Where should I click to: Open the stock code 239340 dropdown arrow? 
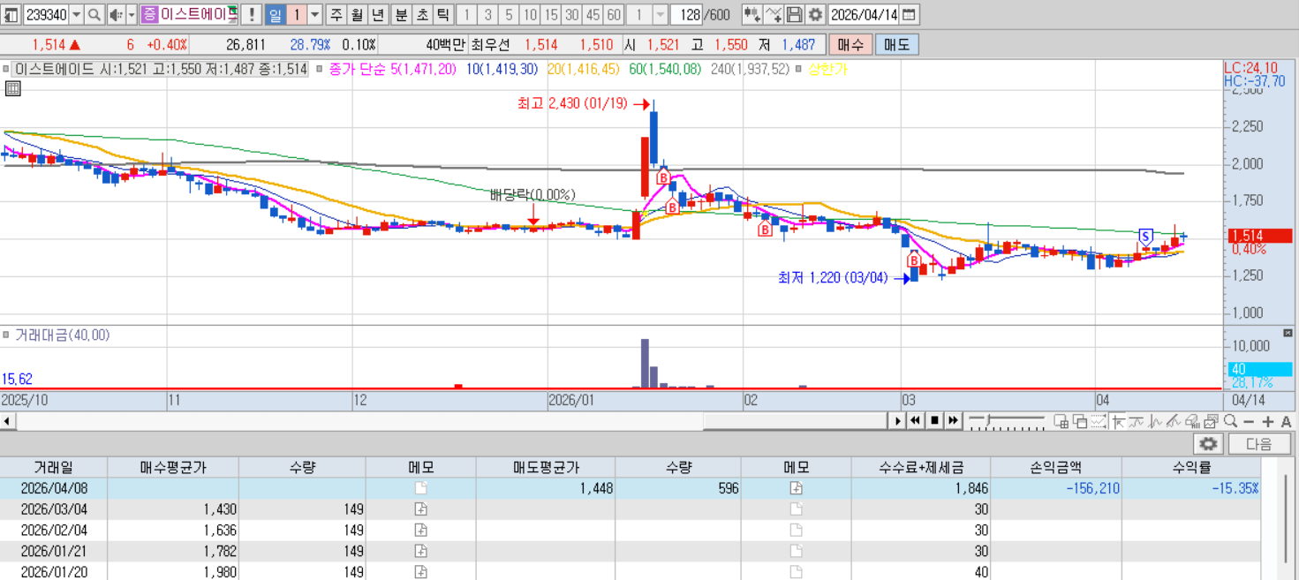(76, 14)
